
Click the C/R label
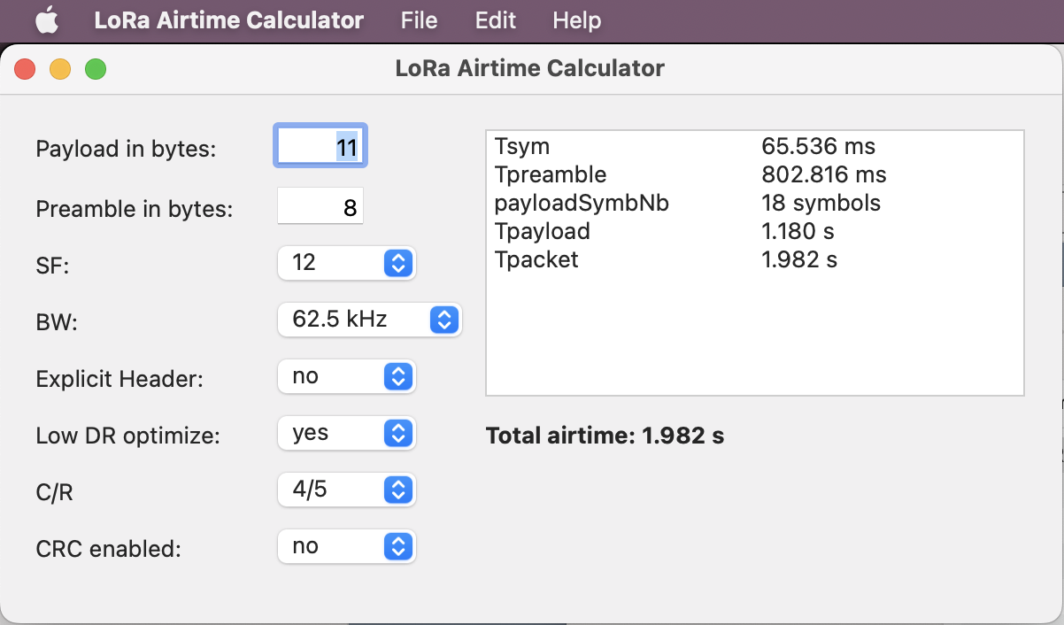[54, 492]
